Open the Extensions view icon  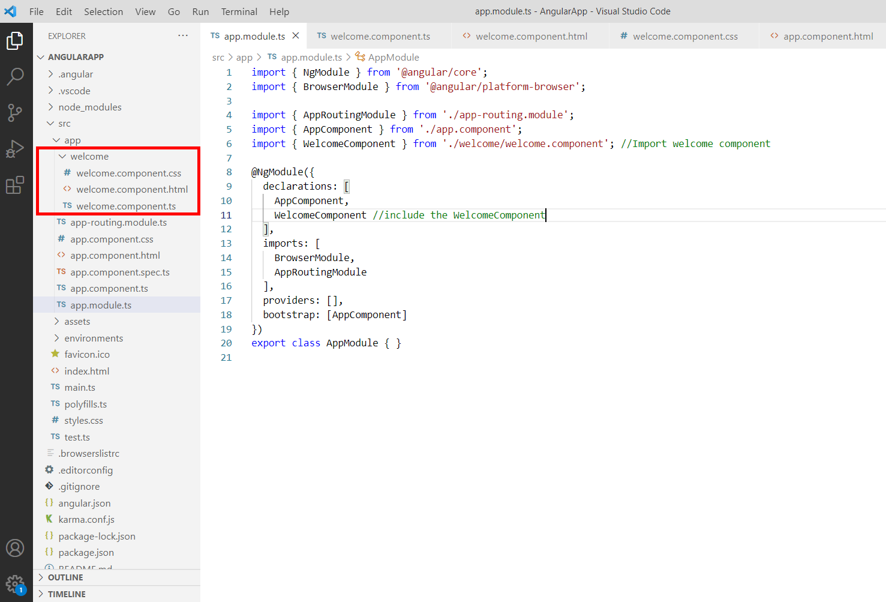point(15,185)
